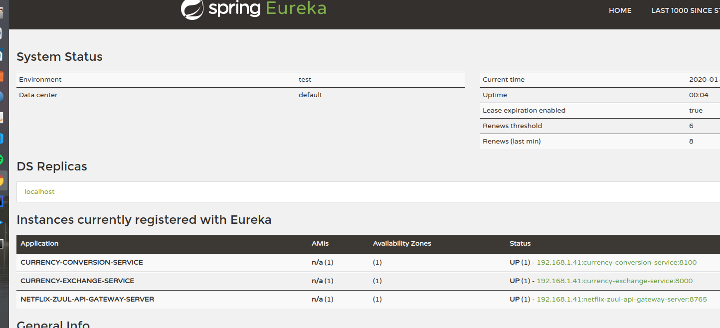This screenshot has width=720, height=328.
Task: Open the HOME navigation item
Action: click(x=620, y=10)
